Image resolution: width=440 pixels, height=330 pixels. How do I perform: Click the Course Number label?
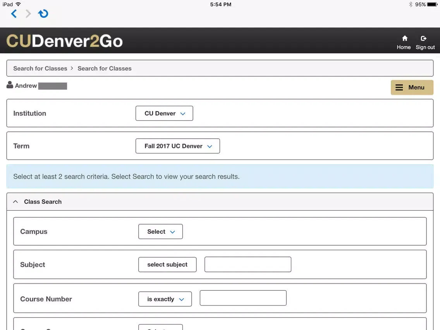pyautogui.click(x=46, y=299)
